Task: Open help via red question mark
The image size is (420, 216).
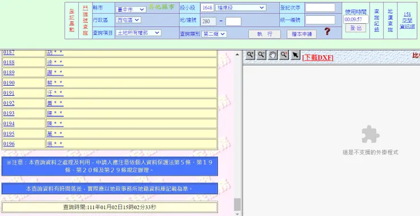Action: tap(327, 32)
